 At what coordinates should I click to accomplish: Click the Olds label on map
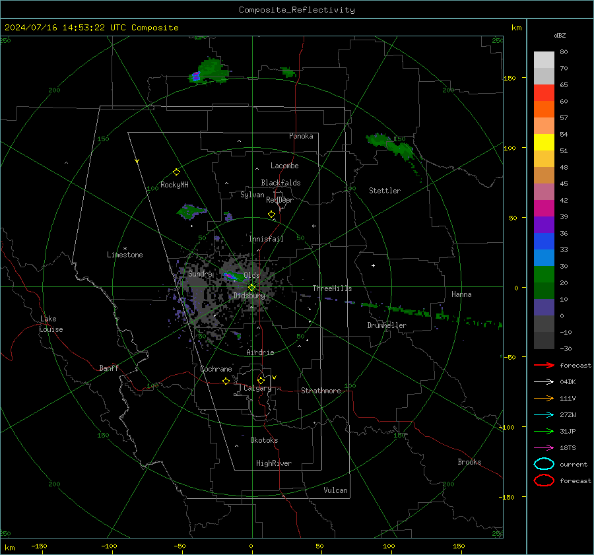click(251, 275)
